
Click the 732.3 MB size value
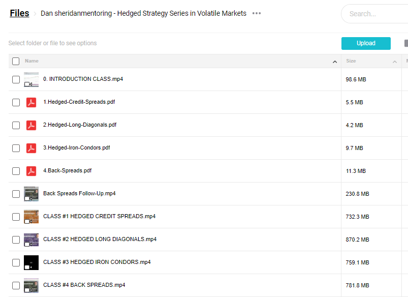click(x=357, y=217)
